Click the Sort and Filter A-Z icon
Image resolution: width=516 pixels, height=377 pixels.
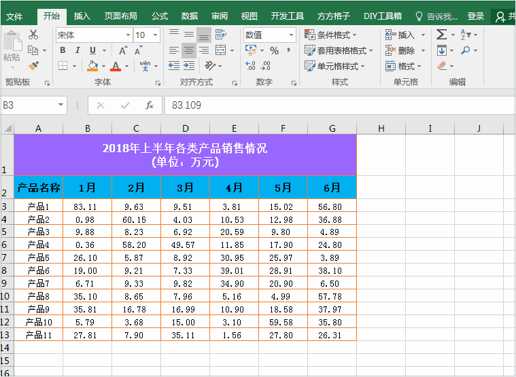466,35
